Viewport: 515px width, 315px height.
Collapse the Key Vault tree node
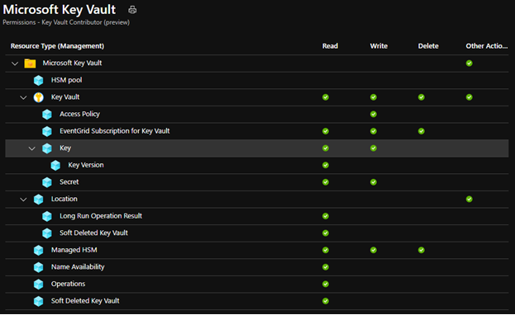23,97
